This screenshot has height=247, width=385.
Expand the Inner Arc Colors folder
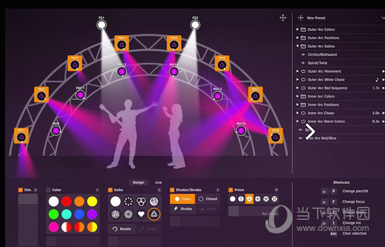[298, 96]
